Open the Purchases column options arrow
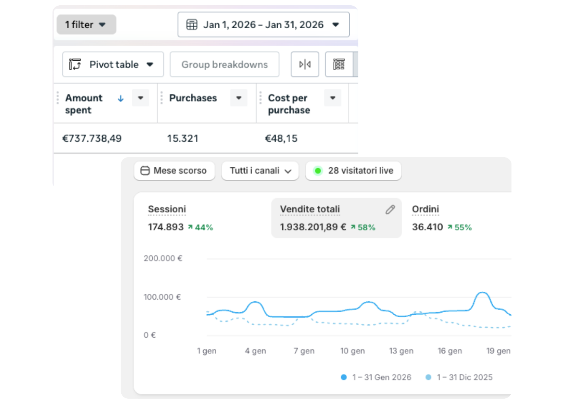Screen dimensions: 564x404 pyautogui.click(x=239, y=98)
